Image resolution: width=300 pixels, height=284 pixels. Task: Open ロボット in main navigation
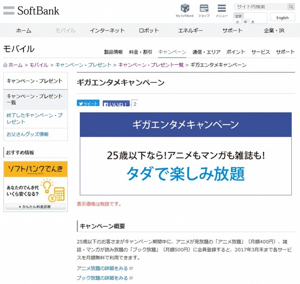(x=149, y=31)
